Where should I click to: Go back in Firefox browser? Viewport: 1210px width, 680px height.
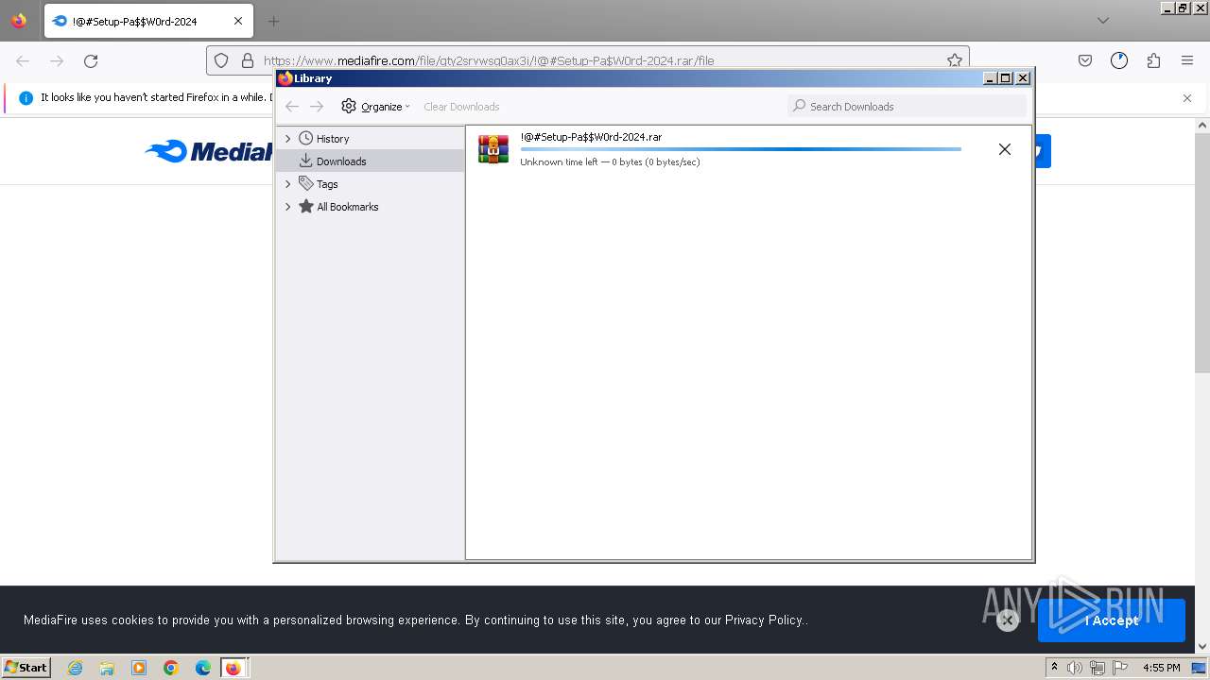(x=23, y=60)
